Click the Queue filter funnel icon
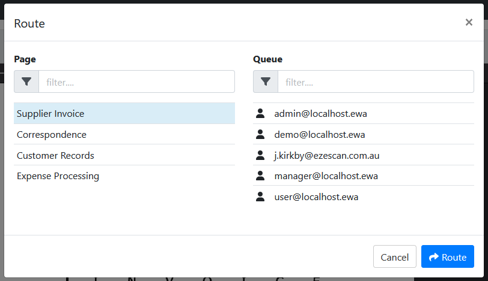 tap(266, 81)
